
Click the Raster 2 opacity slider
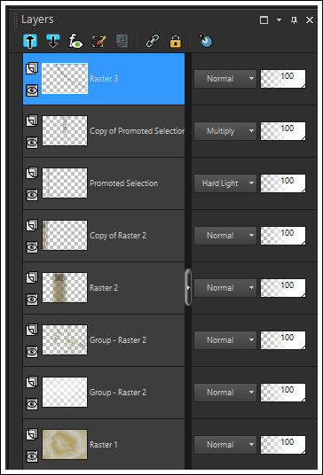(x=283, y=288)
